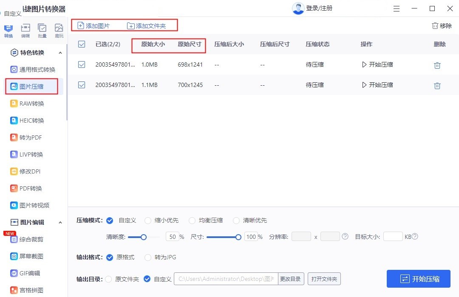The height and width of the screenshot is (297, 459).
Task: Uncheck the checkbox of the 1.0MB row
Action: pyautogui.click(x=82, y=64)
